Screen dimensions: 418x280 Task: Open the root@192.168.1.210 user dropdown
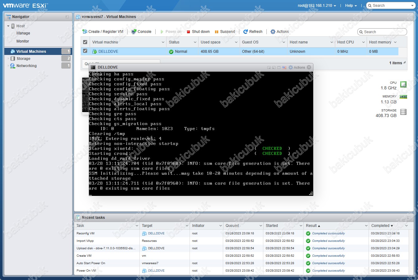(x=317, y=6)
